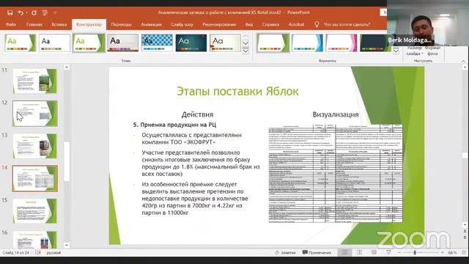Start slideshow from beginning via quick access icon
The height and width of the screenshot is (264, 469).
point(45,12)
